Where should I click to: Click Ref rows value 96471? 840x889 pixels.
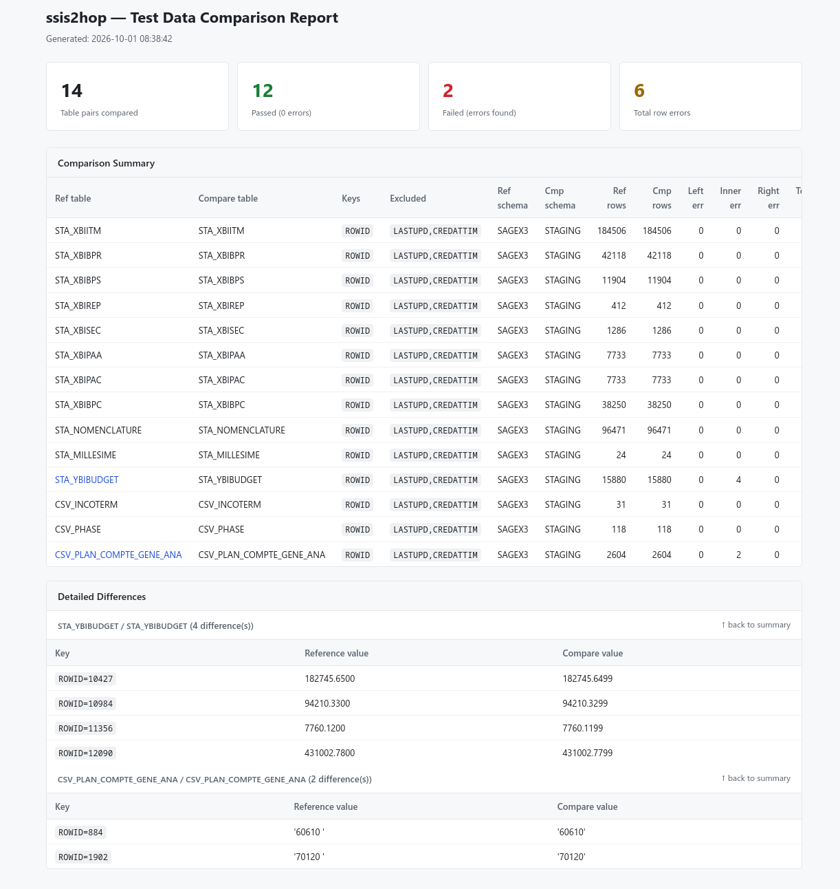(x=614, y=430)
